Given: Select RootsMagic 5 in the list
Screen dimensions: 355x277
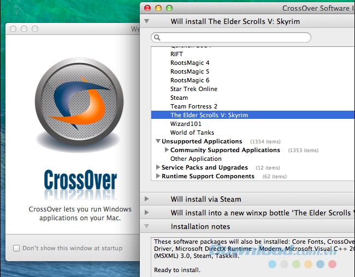Looking at the screenshot, I should pyautogui.click(x=190, y=71).
